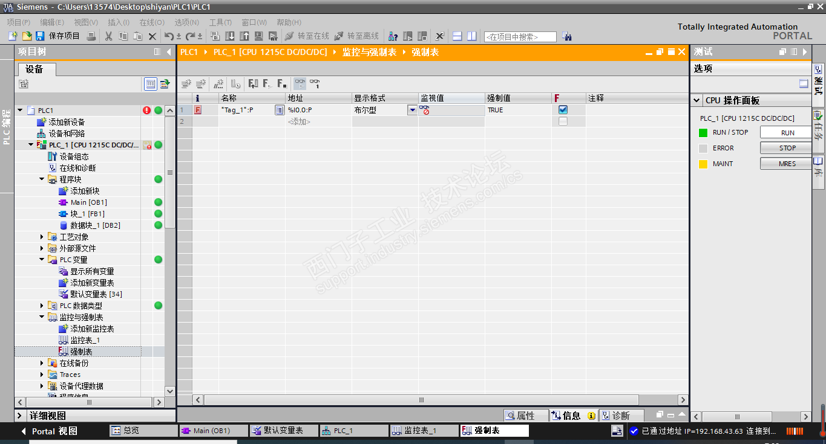Switch to Portal 视图
Screen dimensions: 826x444
click(49, 431)
